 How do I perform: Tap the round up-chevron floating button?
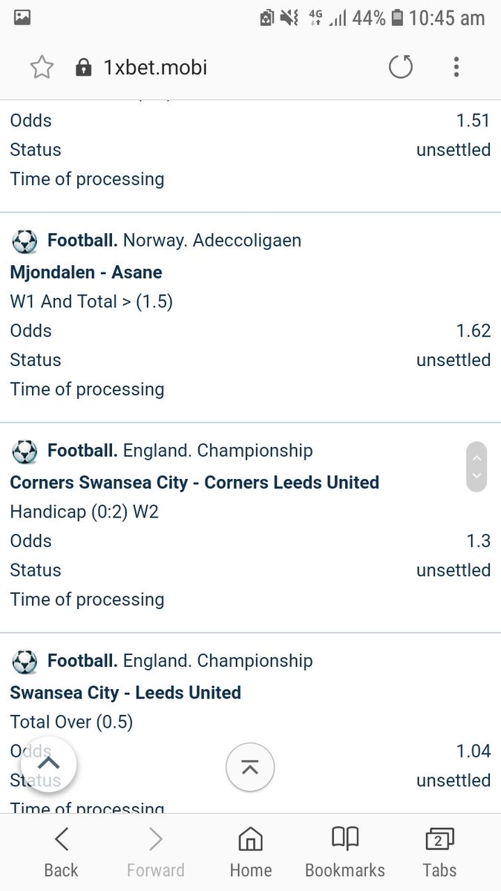48,764
